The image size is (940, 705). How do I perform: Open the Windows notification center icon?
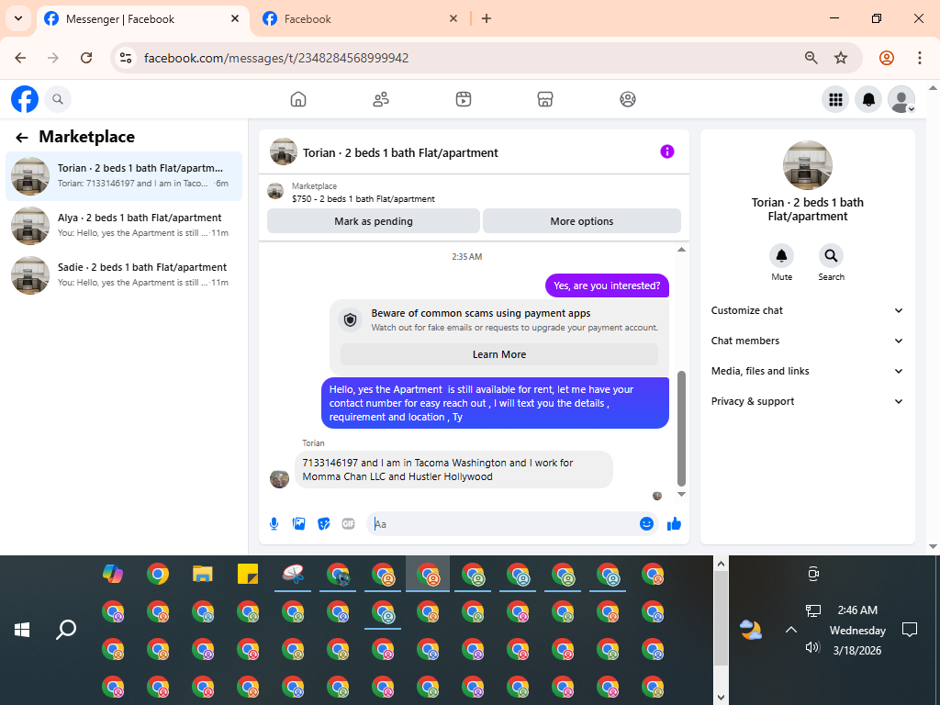click(x=910, y=630)
